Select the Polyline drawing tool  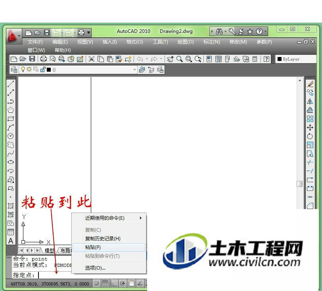(x=11, y=101)
